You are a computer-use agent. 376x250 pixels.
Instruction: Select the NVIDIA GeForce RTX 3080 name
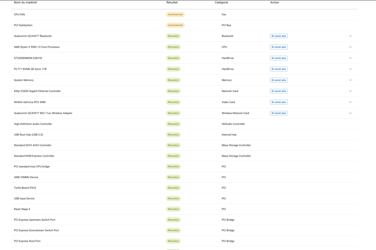tap(30, 102)
